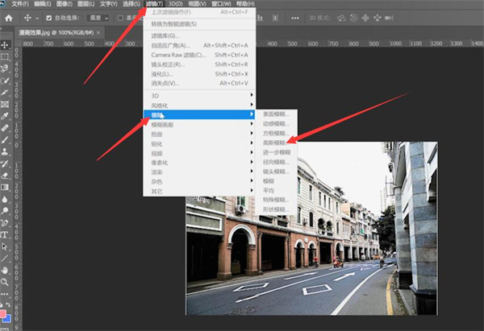
Task: Close the 漫画效果.jpg document tab
Action: [98, 33]
